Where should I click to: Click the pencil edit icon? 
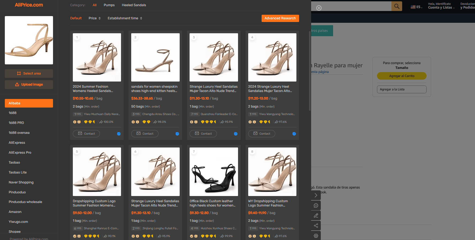coord(316,215)
